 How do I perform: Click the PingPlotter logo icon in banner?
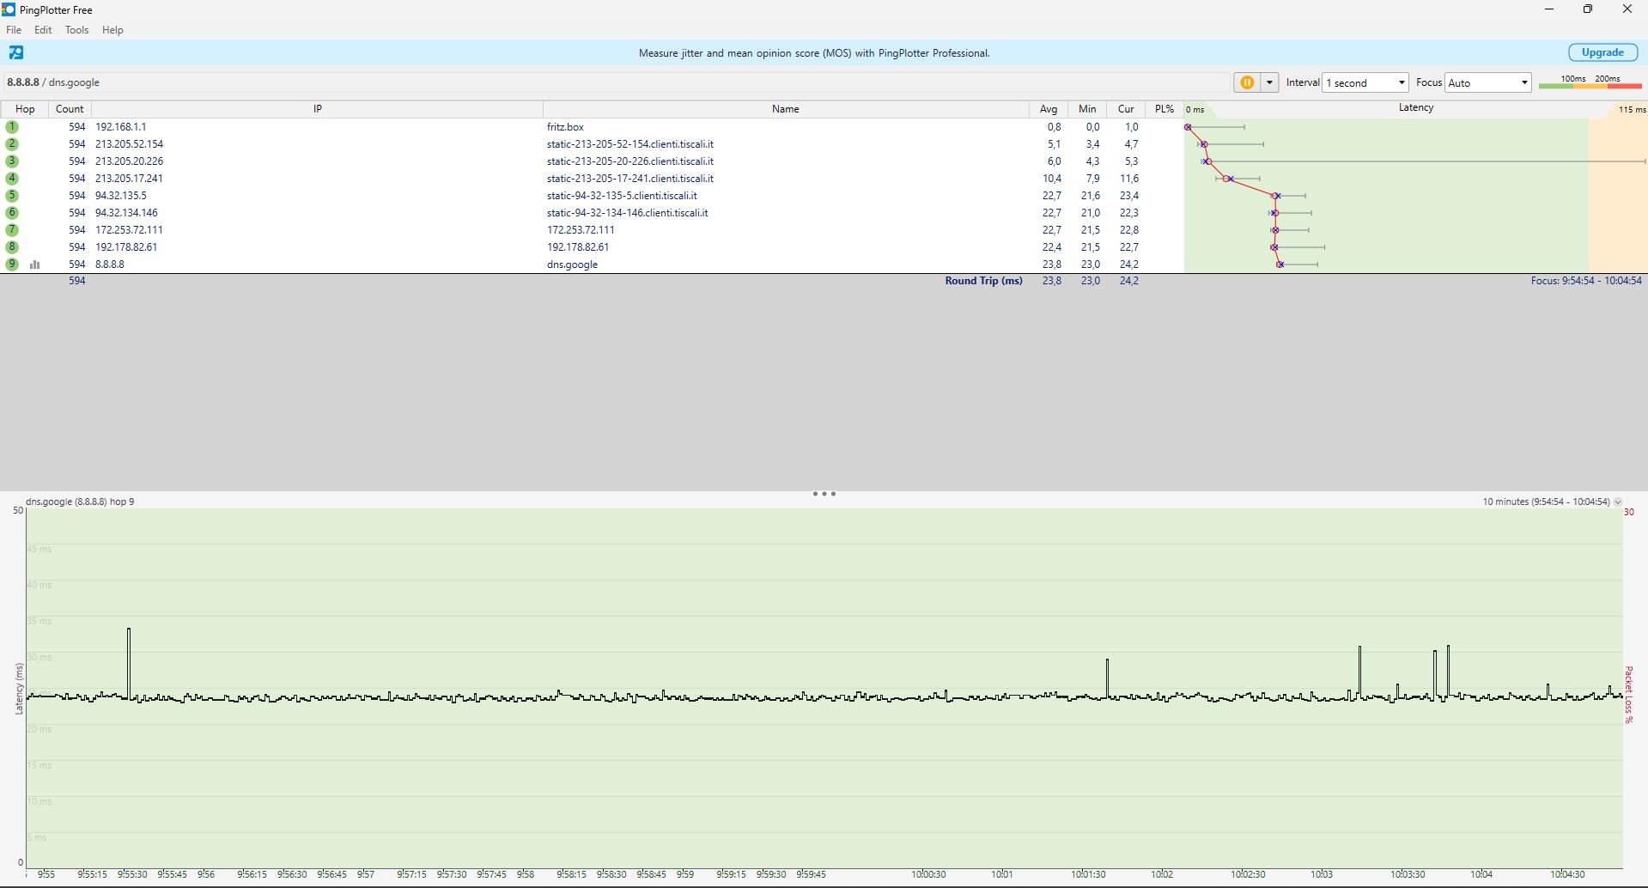pyautogui.click(x=16, y=52)
